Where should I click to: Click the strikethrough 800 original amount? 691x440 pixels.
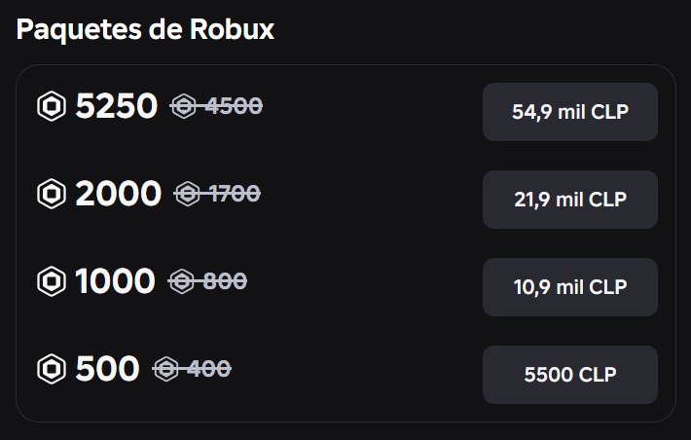tap(225, 281)
